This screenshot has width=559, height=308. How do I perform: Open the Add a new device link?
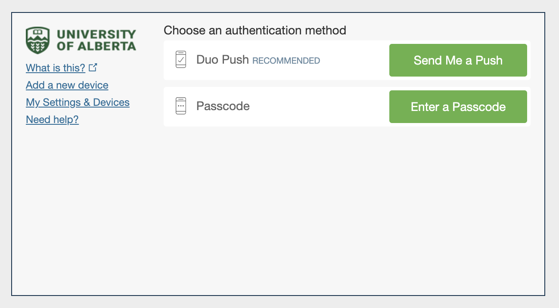(67, 85)
